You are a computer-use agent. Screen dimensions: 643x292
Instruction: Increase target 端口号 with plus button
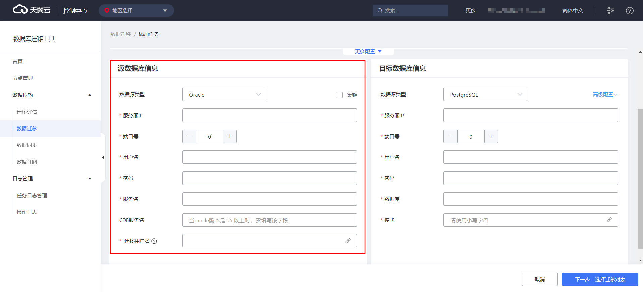click(491, 136)
